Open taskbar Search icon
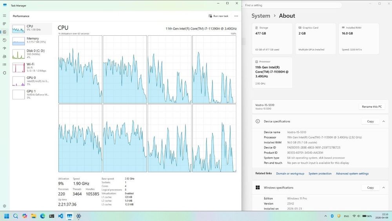Image resolution: width=392 pixels, height=221 pixels. (x=16, y=216)
